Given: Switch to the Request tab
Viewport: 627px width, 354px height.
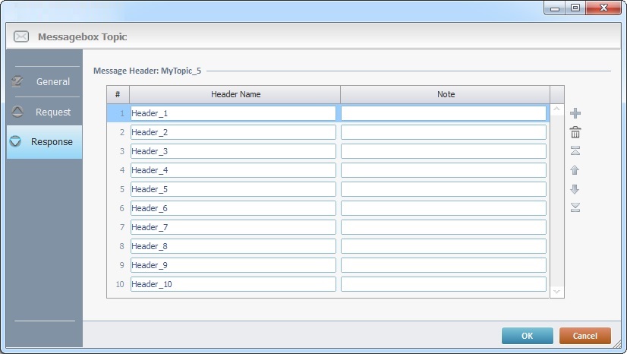Looking at the screenshot, I should click(x=44, y=112).
